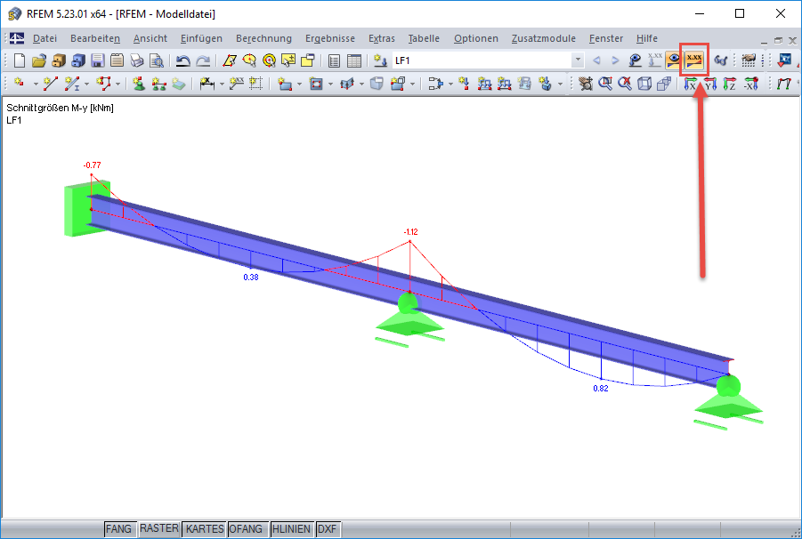Toggle HLINIEN guidelines in status bar
Screen dimensions: 802x539
click(292, 529)
